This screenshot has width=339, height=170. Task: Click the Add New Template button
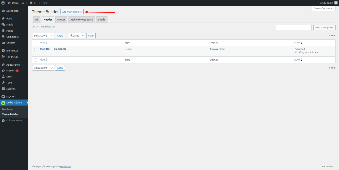point(72,12)
